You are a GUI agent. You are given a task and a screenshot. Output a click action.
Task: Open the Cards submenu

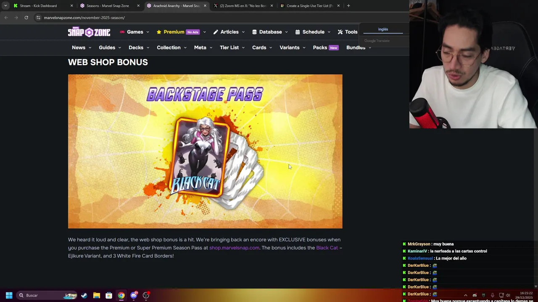click(262, 47)
